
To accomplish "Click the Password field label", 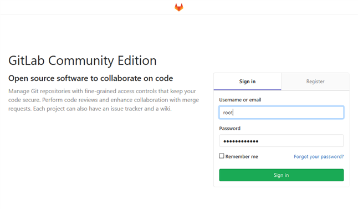I will (x=229, y=129).
